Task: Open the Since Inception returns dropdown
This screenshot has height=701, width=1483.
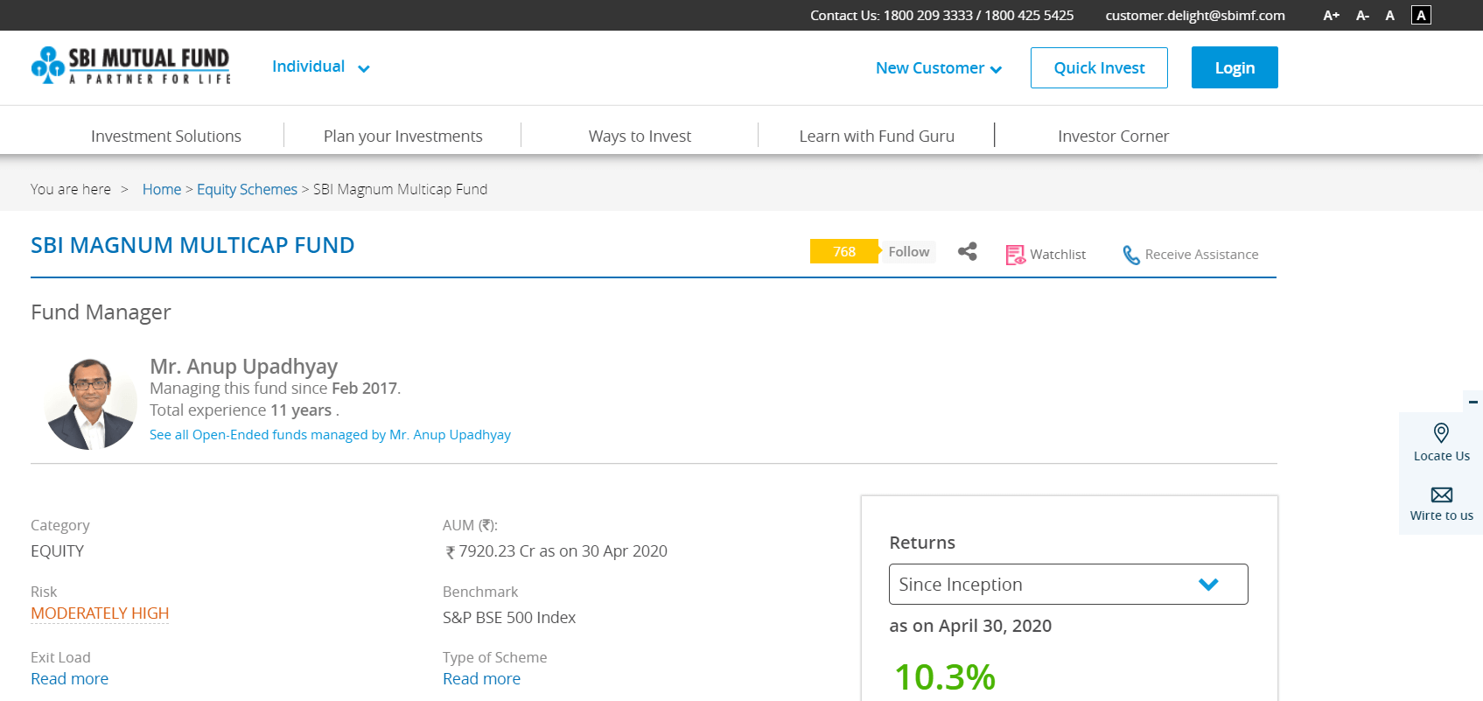Action: click(1068, 584)
